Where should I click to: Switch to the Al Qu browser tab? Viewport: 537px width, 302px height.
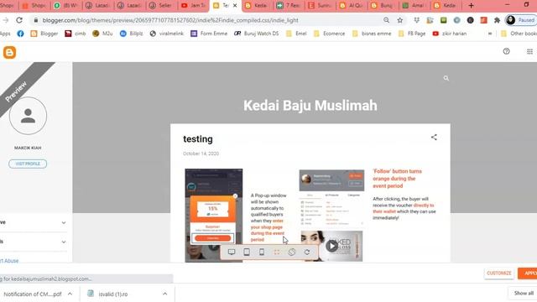coord(352,6)
